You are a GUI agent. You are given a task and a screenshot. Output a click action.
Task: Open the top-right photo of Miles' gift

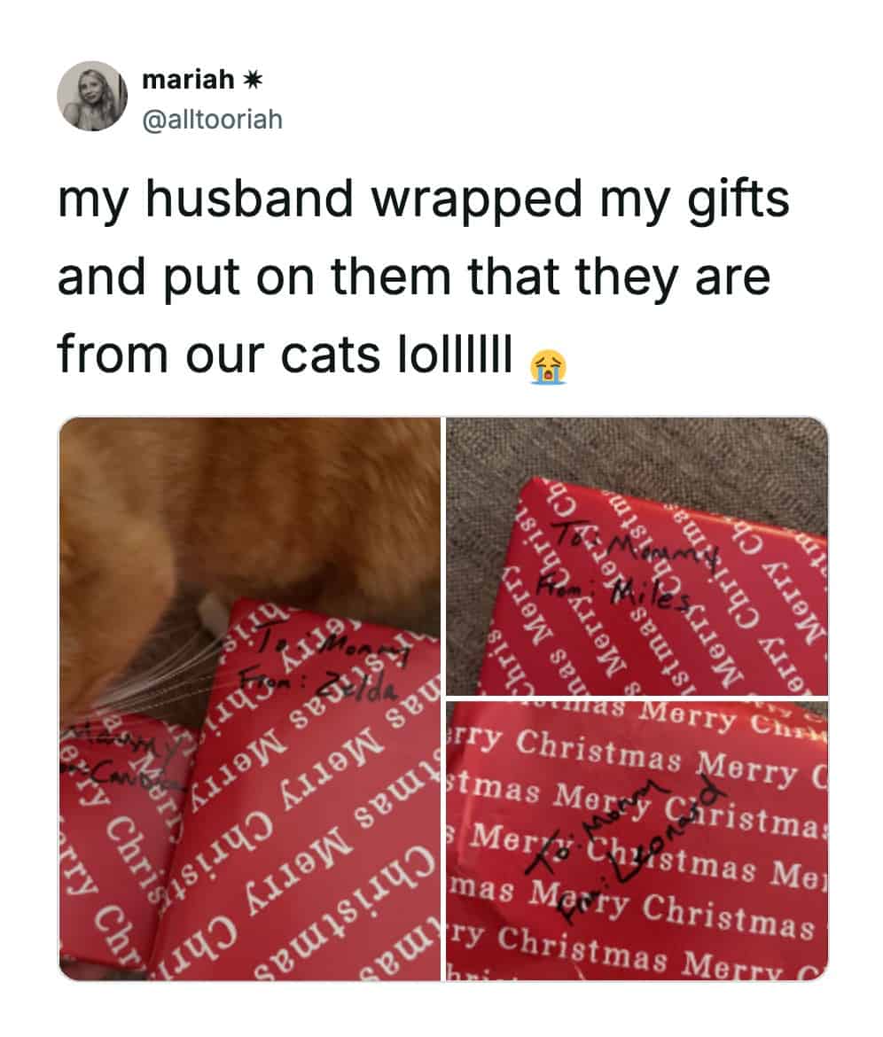637,557
